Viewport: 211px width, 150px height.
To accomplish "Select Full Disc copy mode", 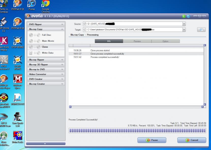I will [x=46, y=35].
